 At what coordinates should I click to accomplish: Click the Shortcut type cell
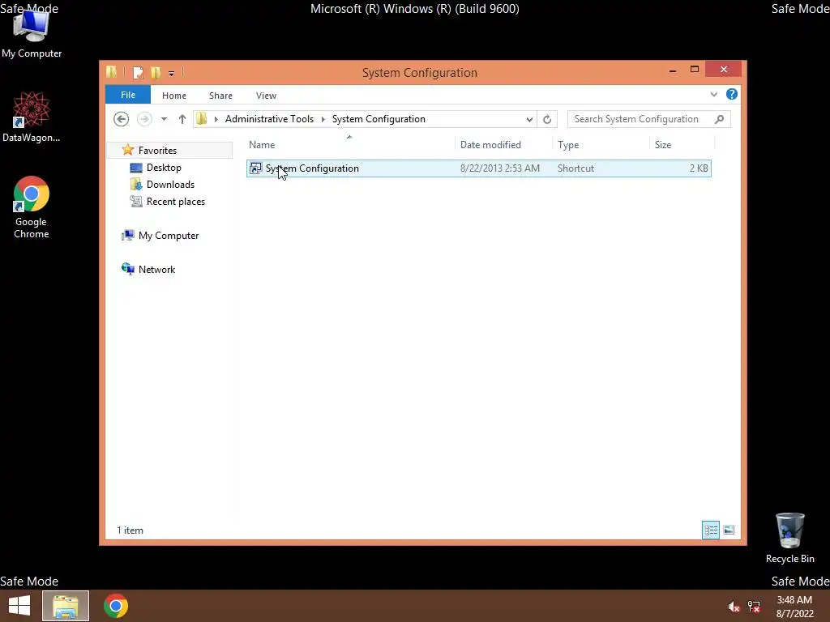[575, 168]
